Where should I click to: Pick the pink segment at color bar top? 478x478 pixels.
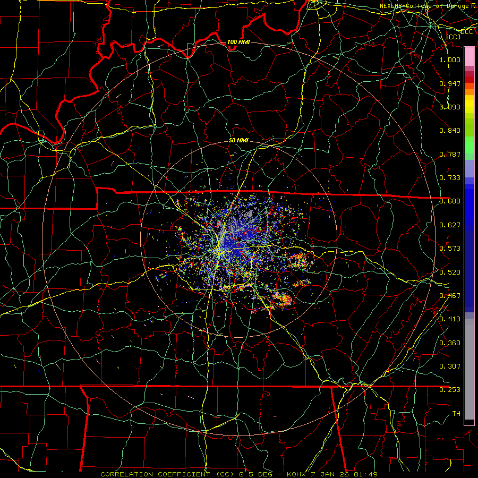point(469,56)
